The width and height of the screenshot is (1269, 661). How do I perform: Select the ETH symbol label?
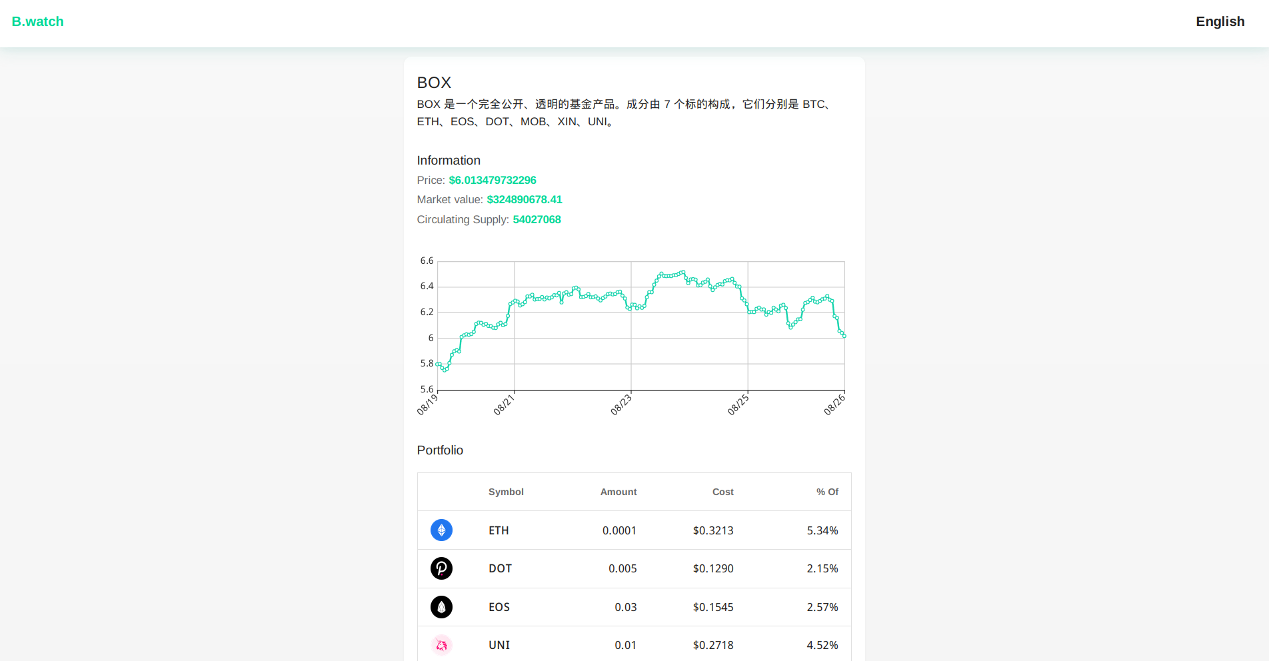[499, 530]
